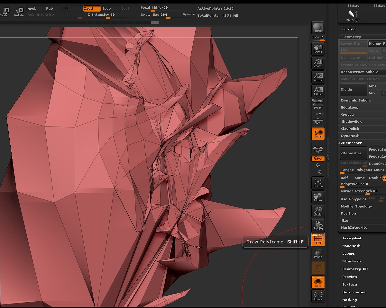
Task: Toggle Ghost transparency display
Action: pyautogui.click(x=318, y=268)
